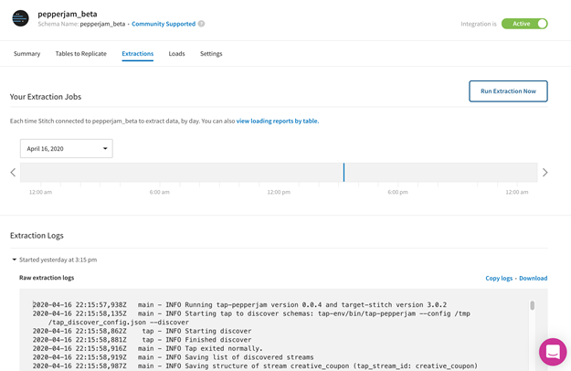The height and width of the screenshot is (371, 571).
Task: Click log line 'Tap exited normally.'
Action: (x=147, y=348)
